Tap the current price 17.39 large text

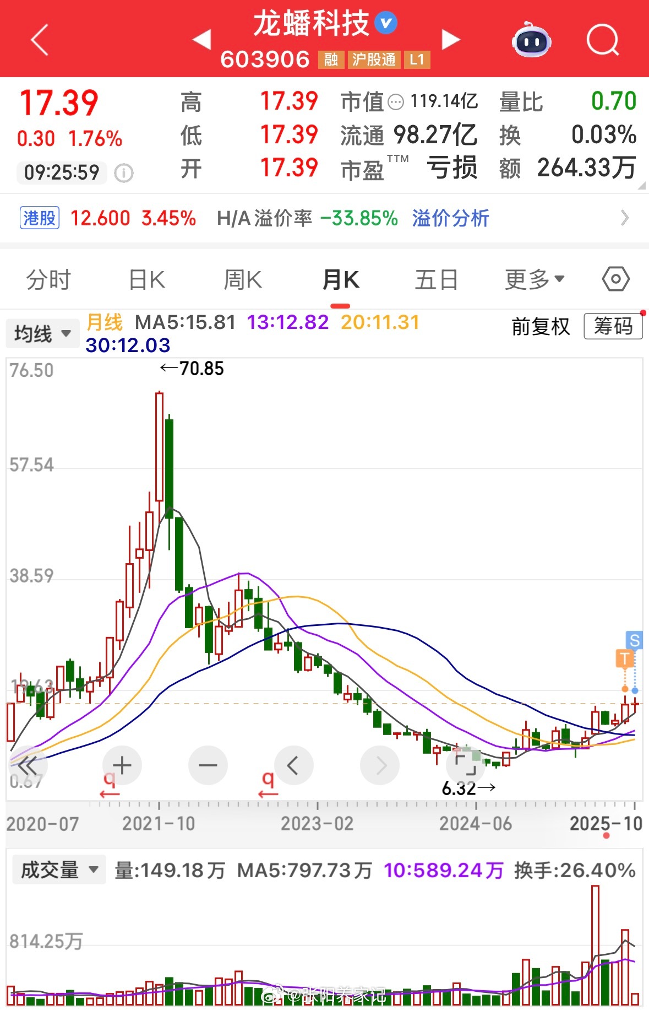tap(59, 103)
